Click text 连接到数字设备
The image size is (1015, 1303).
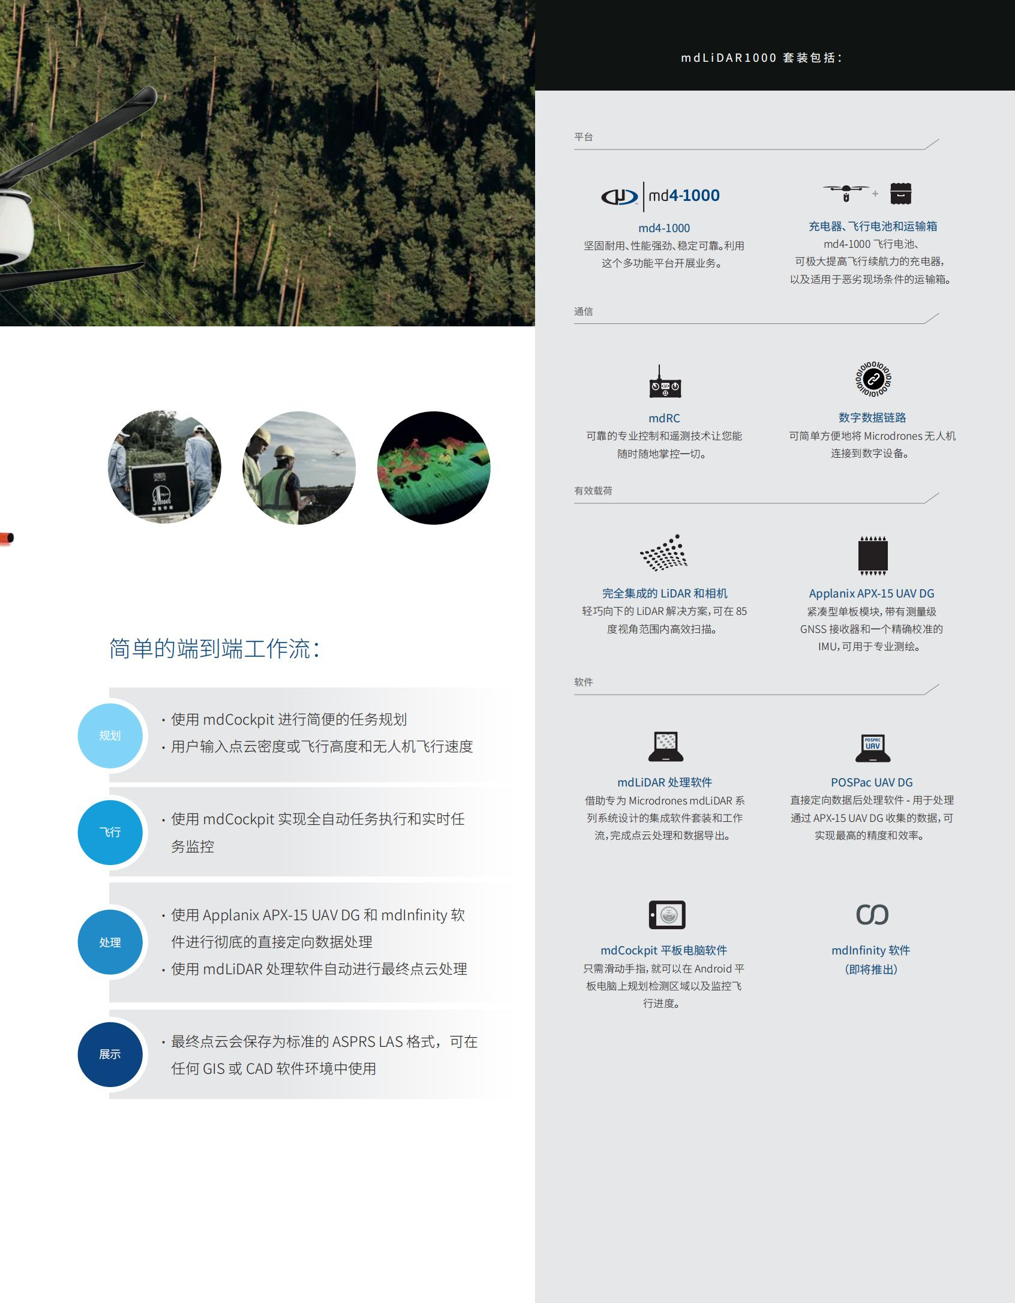(872, 454)
